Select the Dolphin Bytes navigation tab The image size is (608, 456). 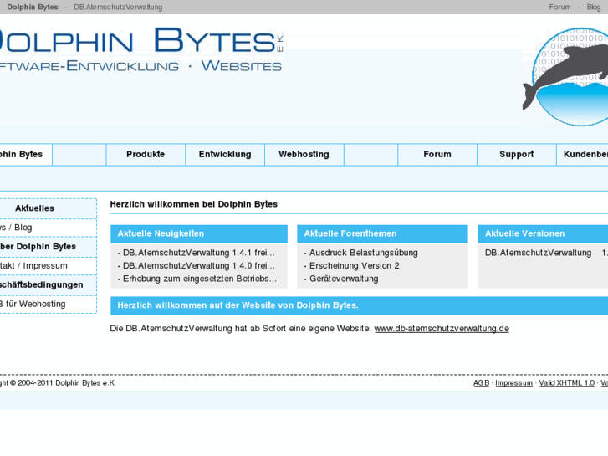(x=26, y=155)
